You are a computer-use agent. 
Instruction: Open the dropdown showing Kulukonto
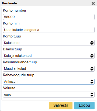[x=49, y=43]
